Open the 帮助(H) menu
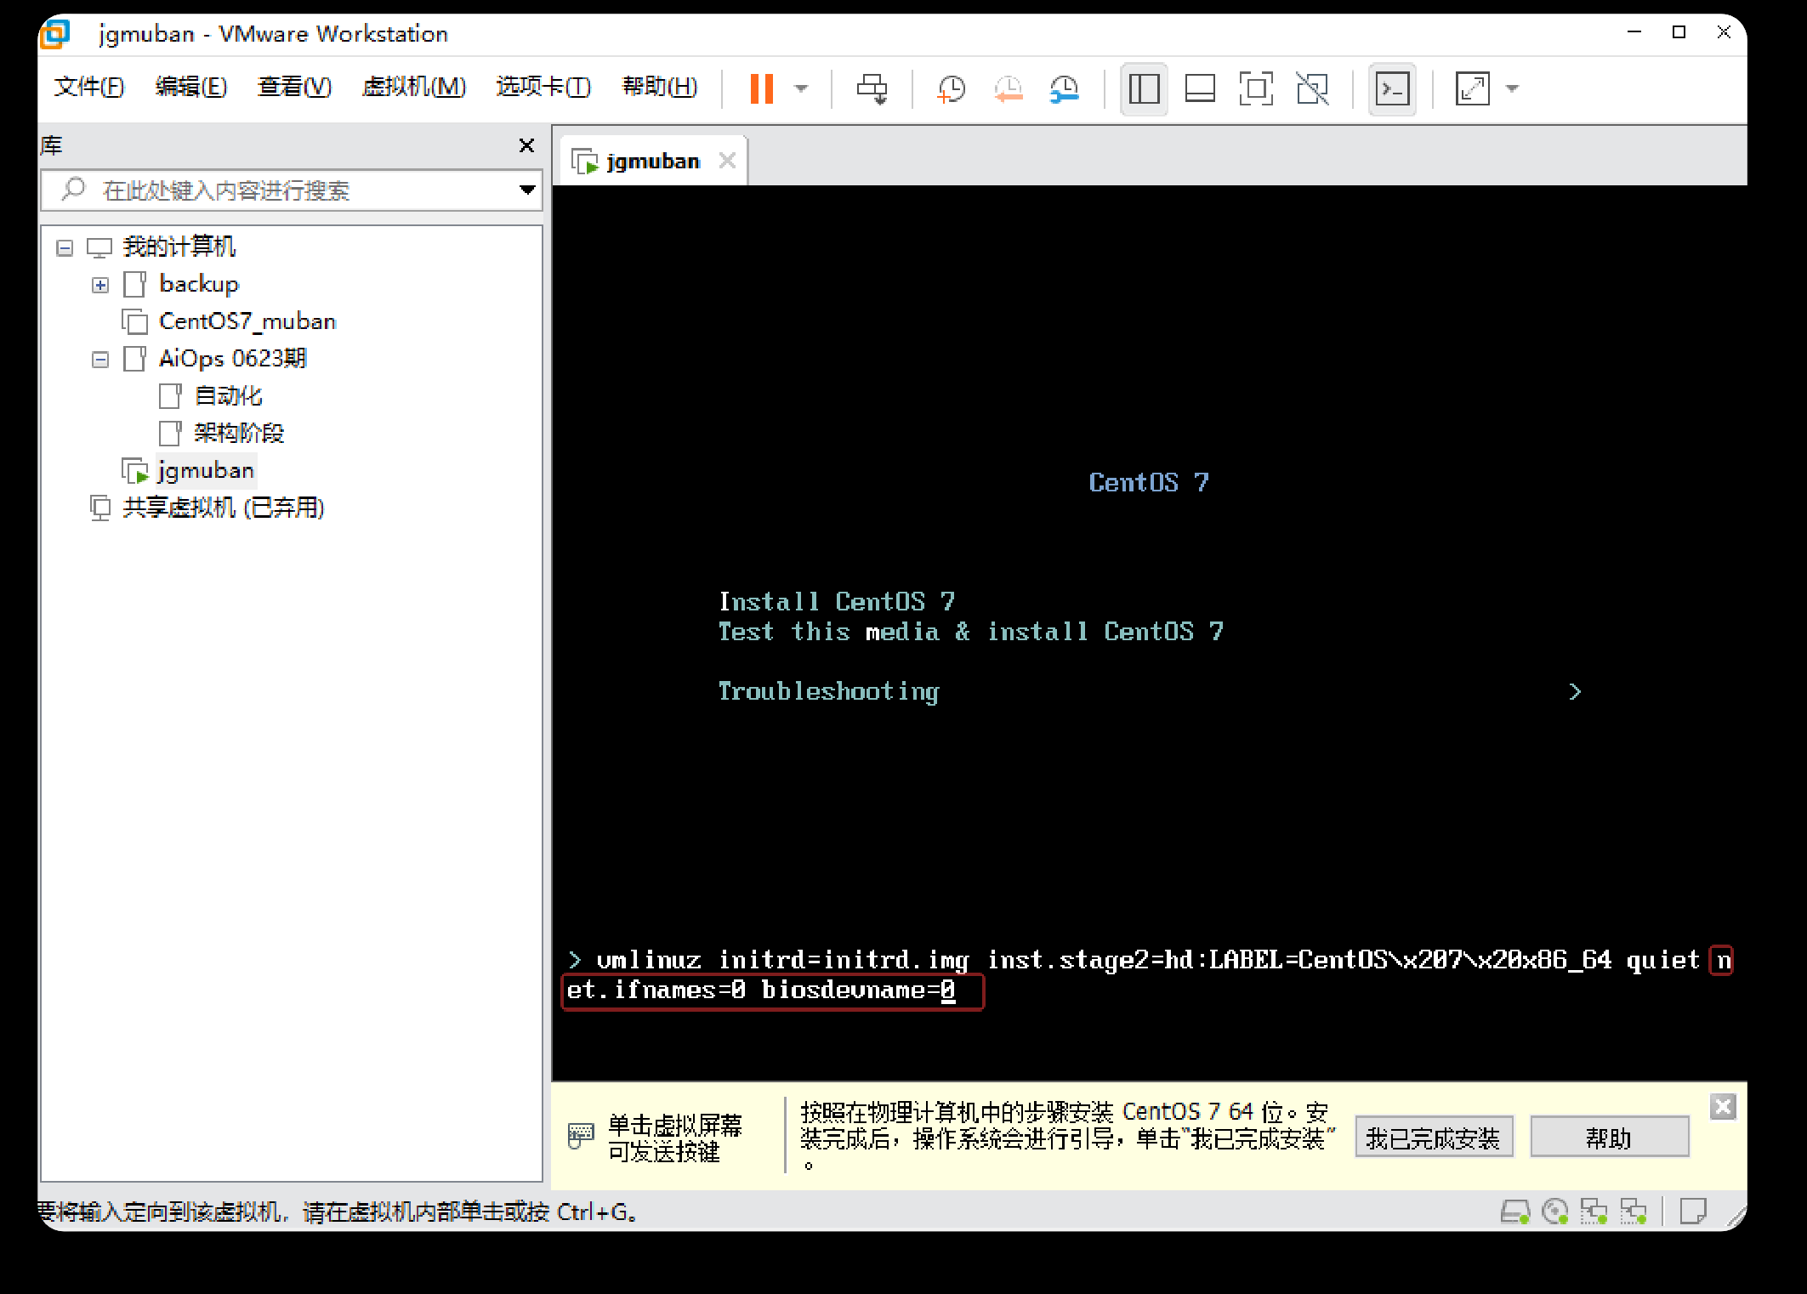 pyautogui.click(x=660, y=87)
